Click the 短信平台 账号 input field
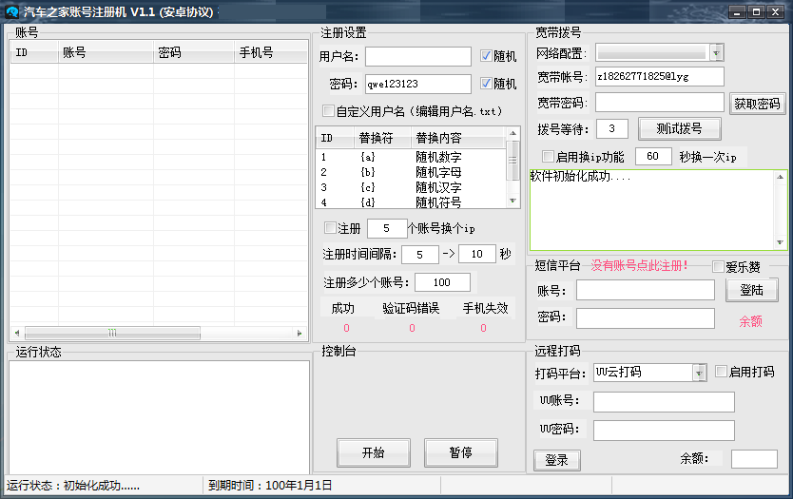The height and width of the screenshot is (499, 793). (x=646, y=290)
